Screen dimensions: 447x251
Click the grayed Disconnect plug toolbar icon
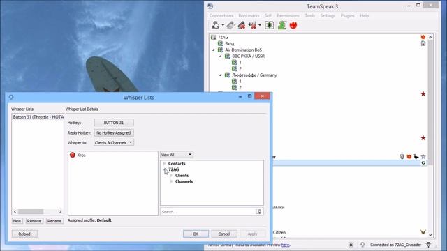click(230, 25)
